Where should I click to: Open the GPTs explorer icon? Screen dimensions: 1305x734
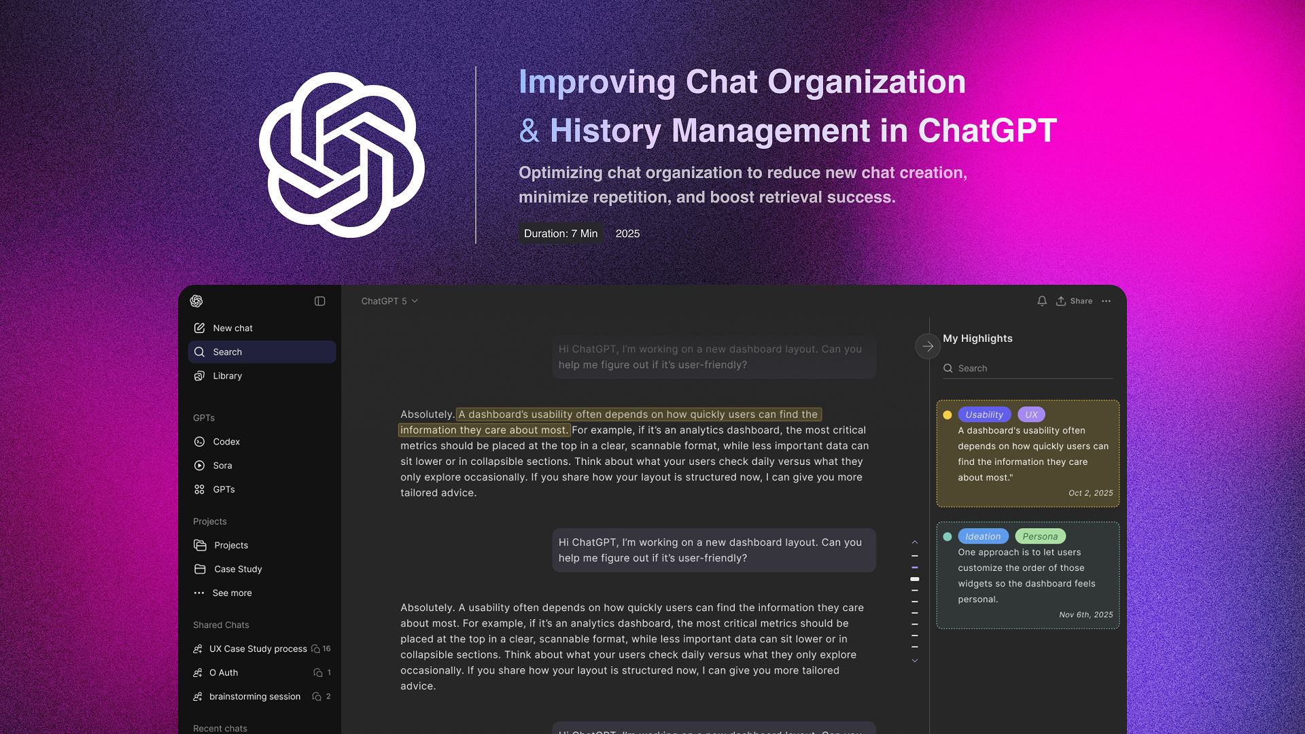point(199,489)
